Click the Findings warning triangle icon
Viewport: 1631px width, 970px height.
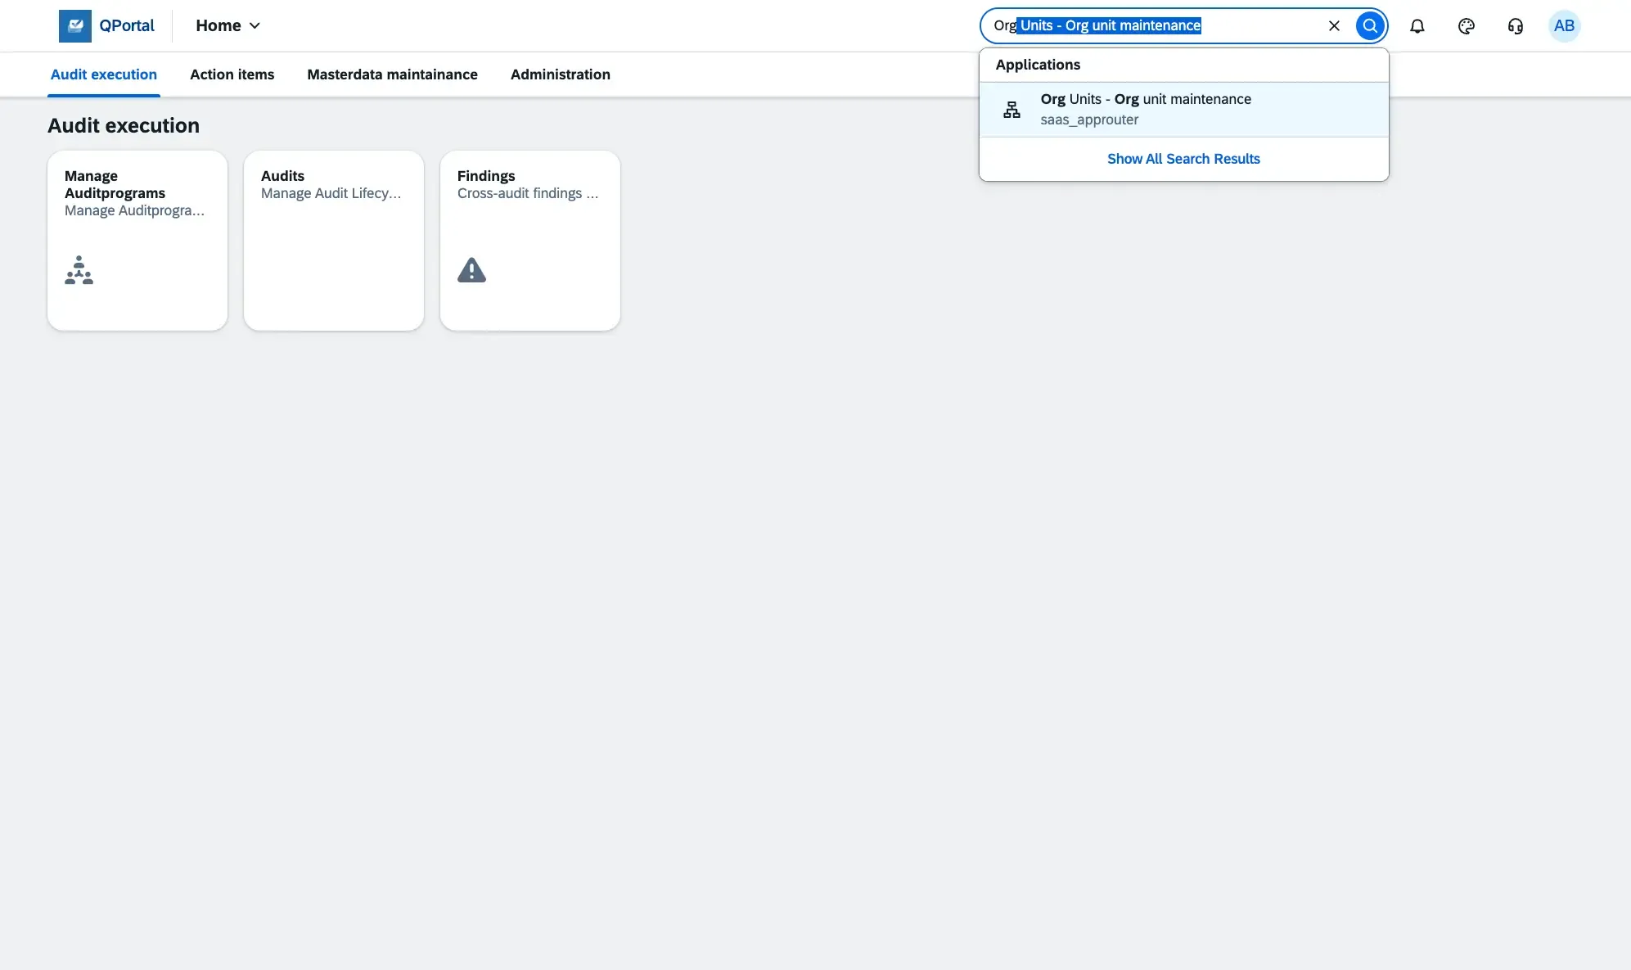tap(471, 270)
